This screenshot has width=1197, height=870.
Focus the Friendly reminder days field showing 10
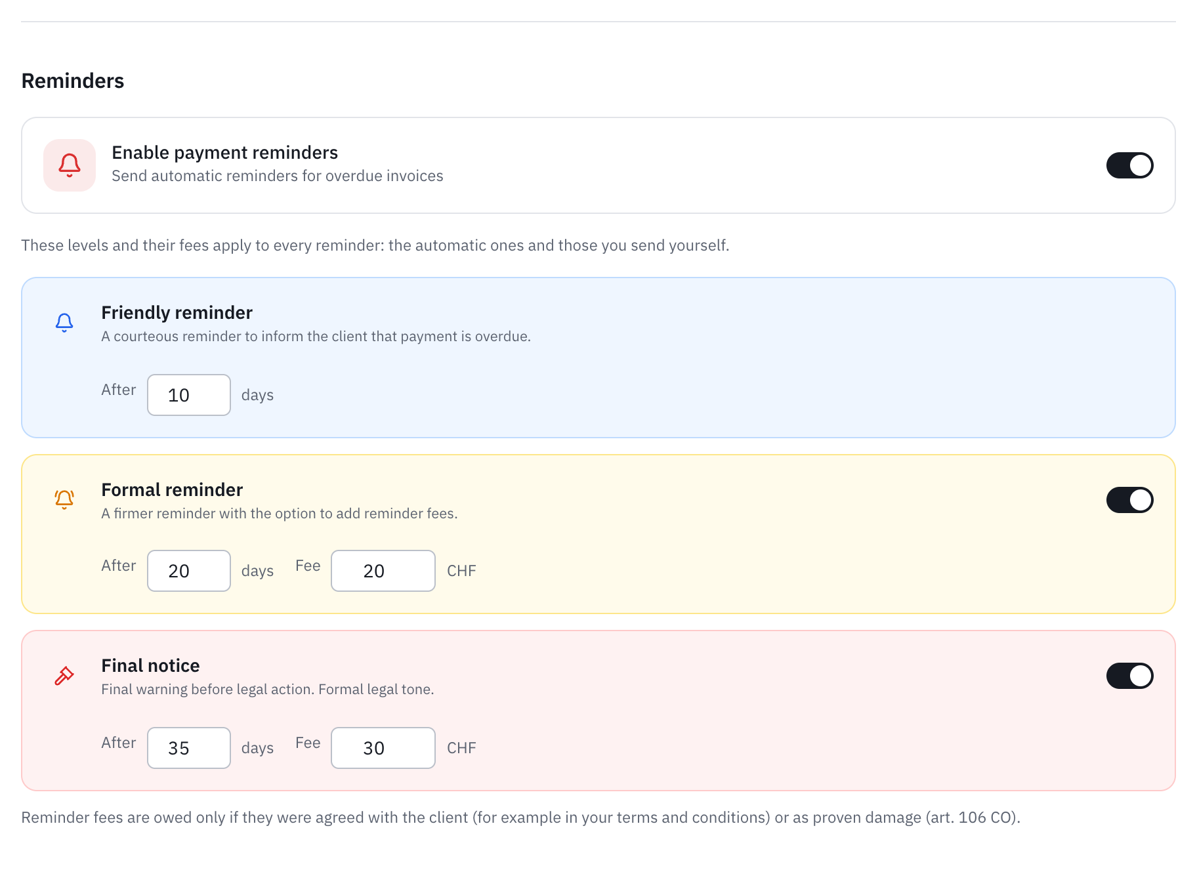pos(189,395)
